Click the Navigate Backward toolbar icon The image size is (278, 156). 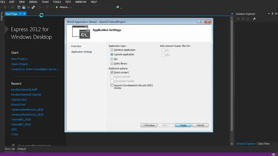[x=5, y=7]
